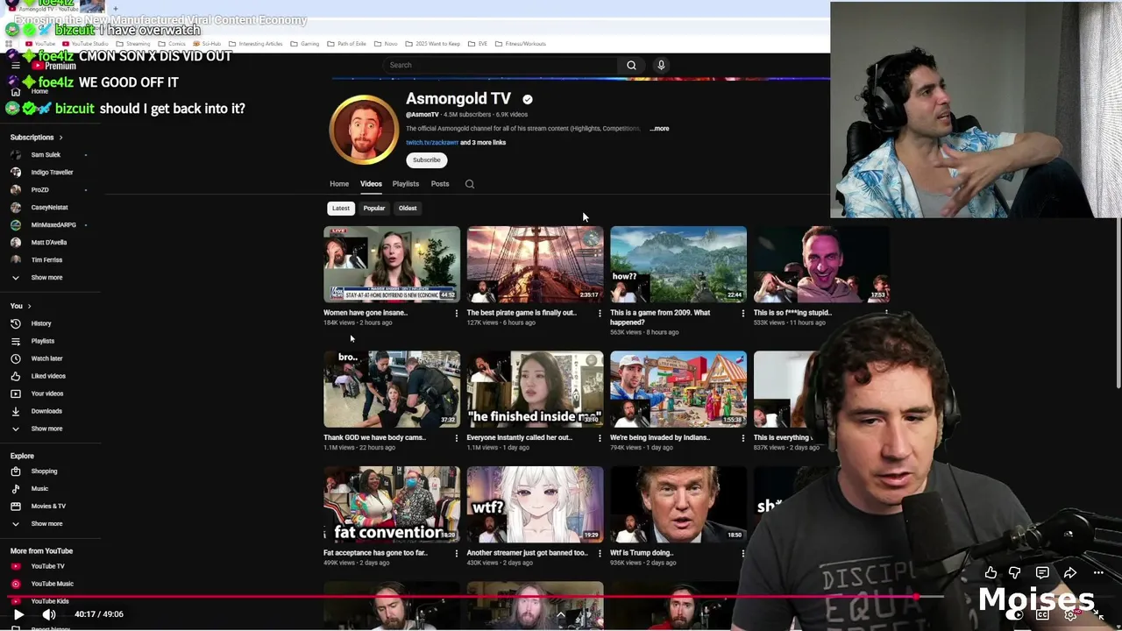Viewport: 1122px width, 631px height.
Task: Open the Fitness/Workouts bookmarks folder
Action: coord(520,44)
